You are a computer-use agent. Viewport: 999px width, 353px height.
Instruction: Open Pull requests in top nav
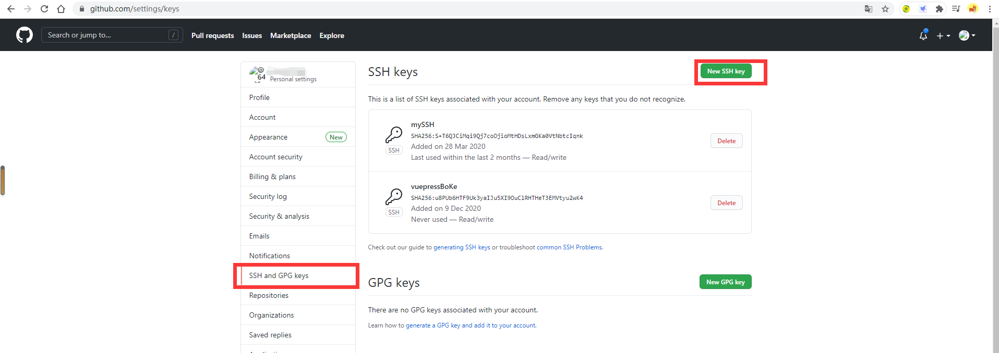[212, 35]
